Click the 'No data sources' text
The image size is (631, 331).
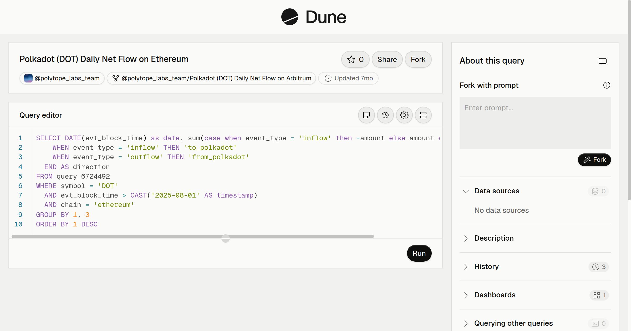point(501,210)
